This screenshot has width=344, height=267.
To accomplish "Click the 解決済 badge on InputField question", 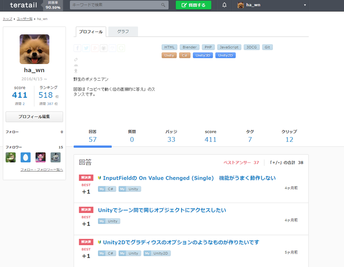I will [86, 178].
